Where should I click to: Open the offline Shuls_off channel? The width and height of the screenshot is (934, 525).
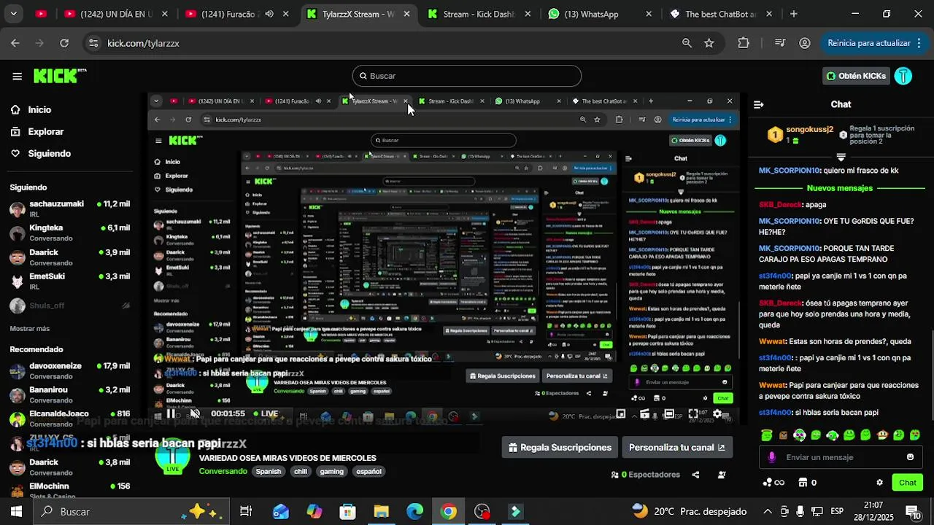click(x=69, y=306)
